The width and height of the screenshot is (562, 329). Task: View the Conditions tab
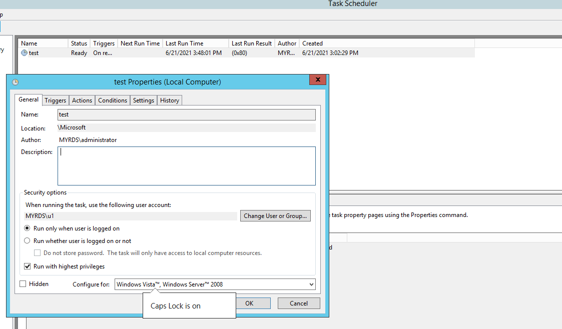113,100
